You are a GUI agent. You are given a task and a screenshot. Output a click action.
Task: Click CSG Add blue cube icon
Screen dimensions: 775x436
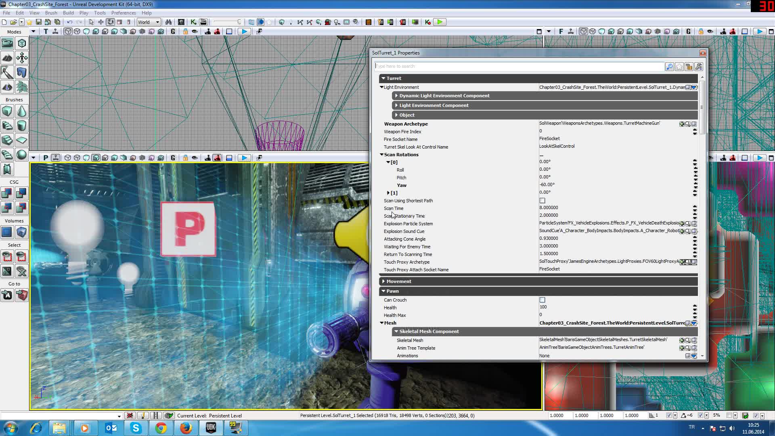click(7, 193)
